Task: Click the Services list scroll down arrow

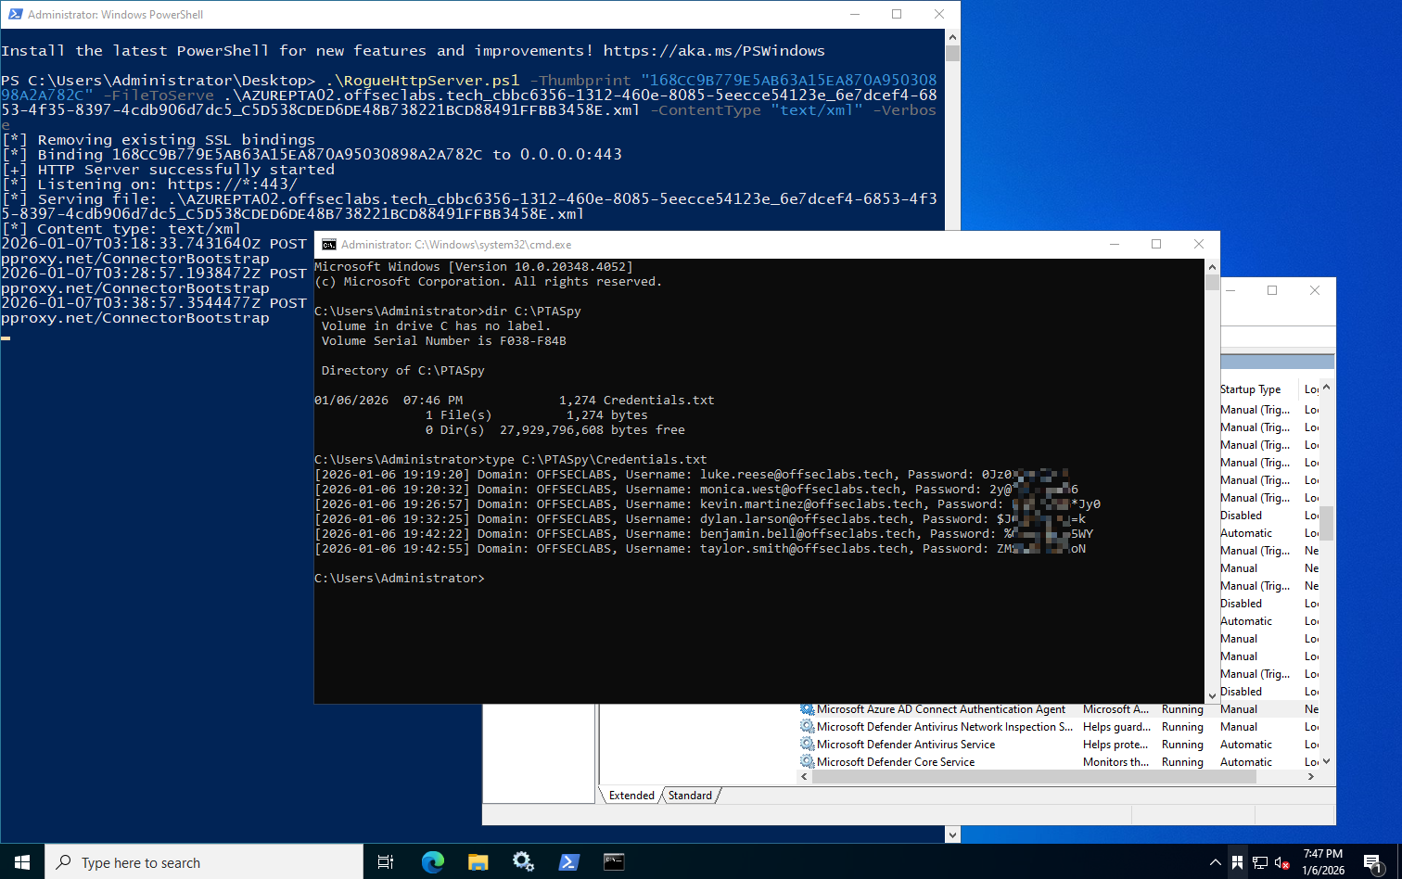Action: (x=1327, y=761)
